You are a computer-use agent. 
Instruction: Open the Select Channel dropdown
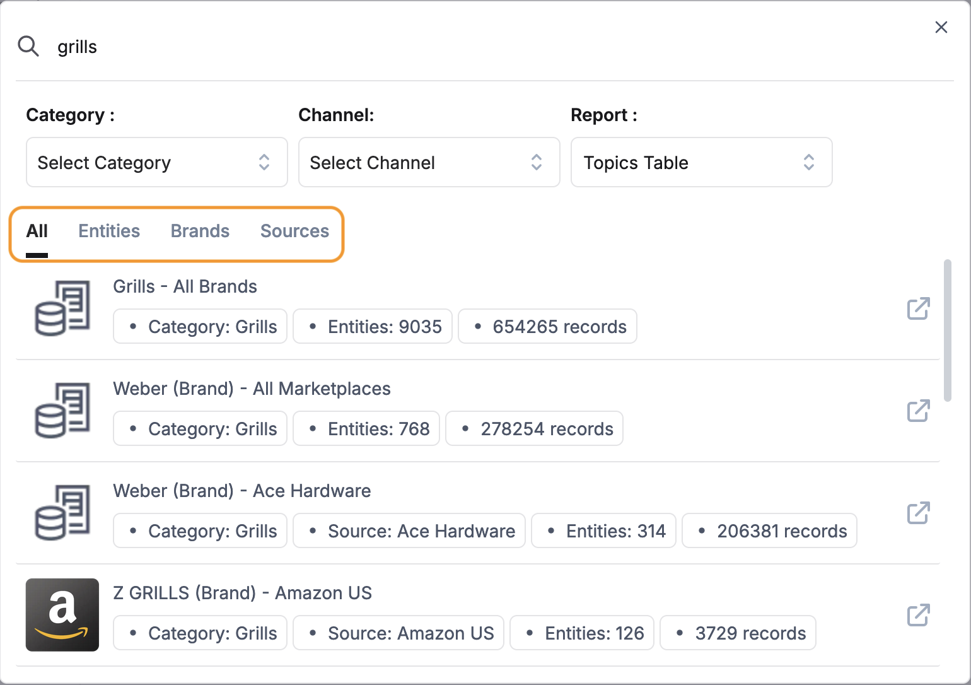pyautogui.click(x=429, y=162)
